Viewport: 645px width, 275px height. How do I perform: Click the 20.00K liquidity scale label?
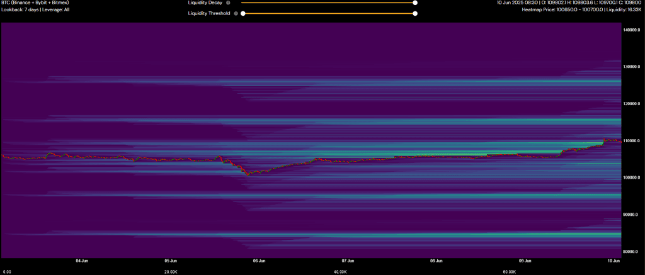point(171,272)
